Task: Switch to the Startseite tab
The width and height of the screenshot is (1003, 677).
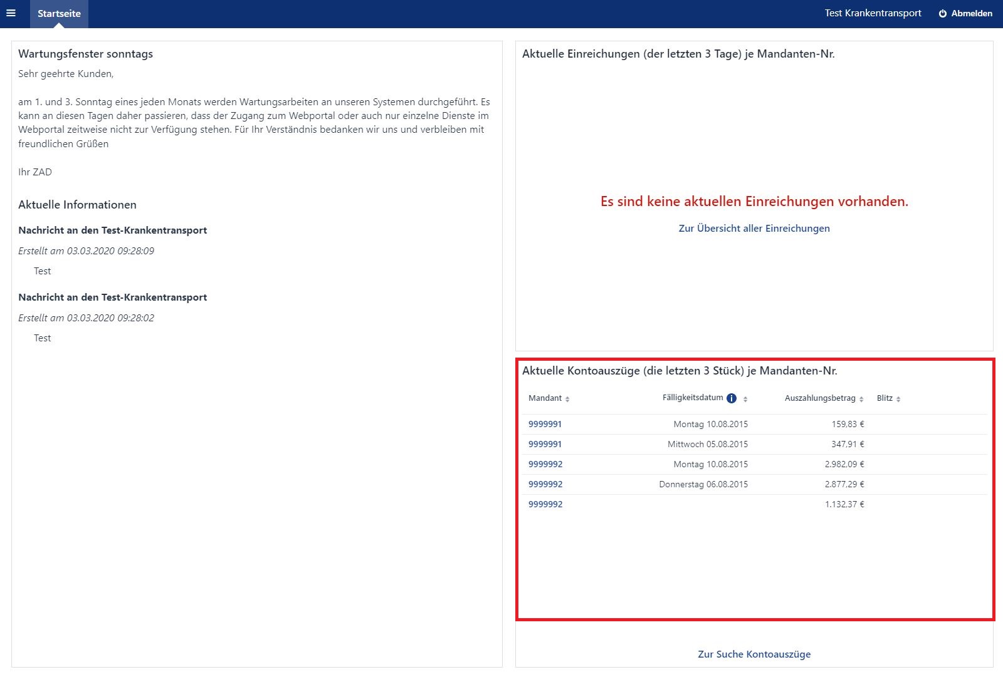Action: [x=59, y=14]
